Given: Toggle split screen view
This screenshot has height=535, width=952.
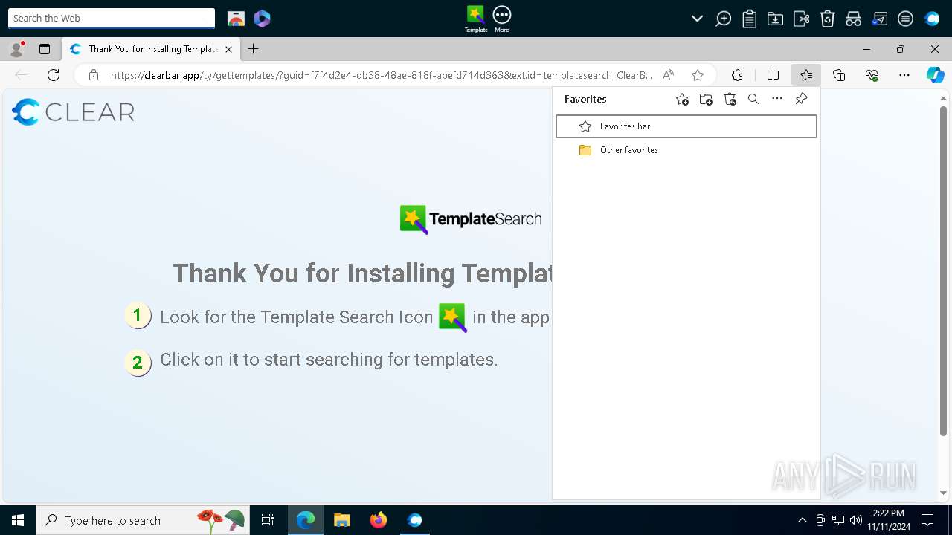Looking at the screenshot, I should tap(773, 75).
